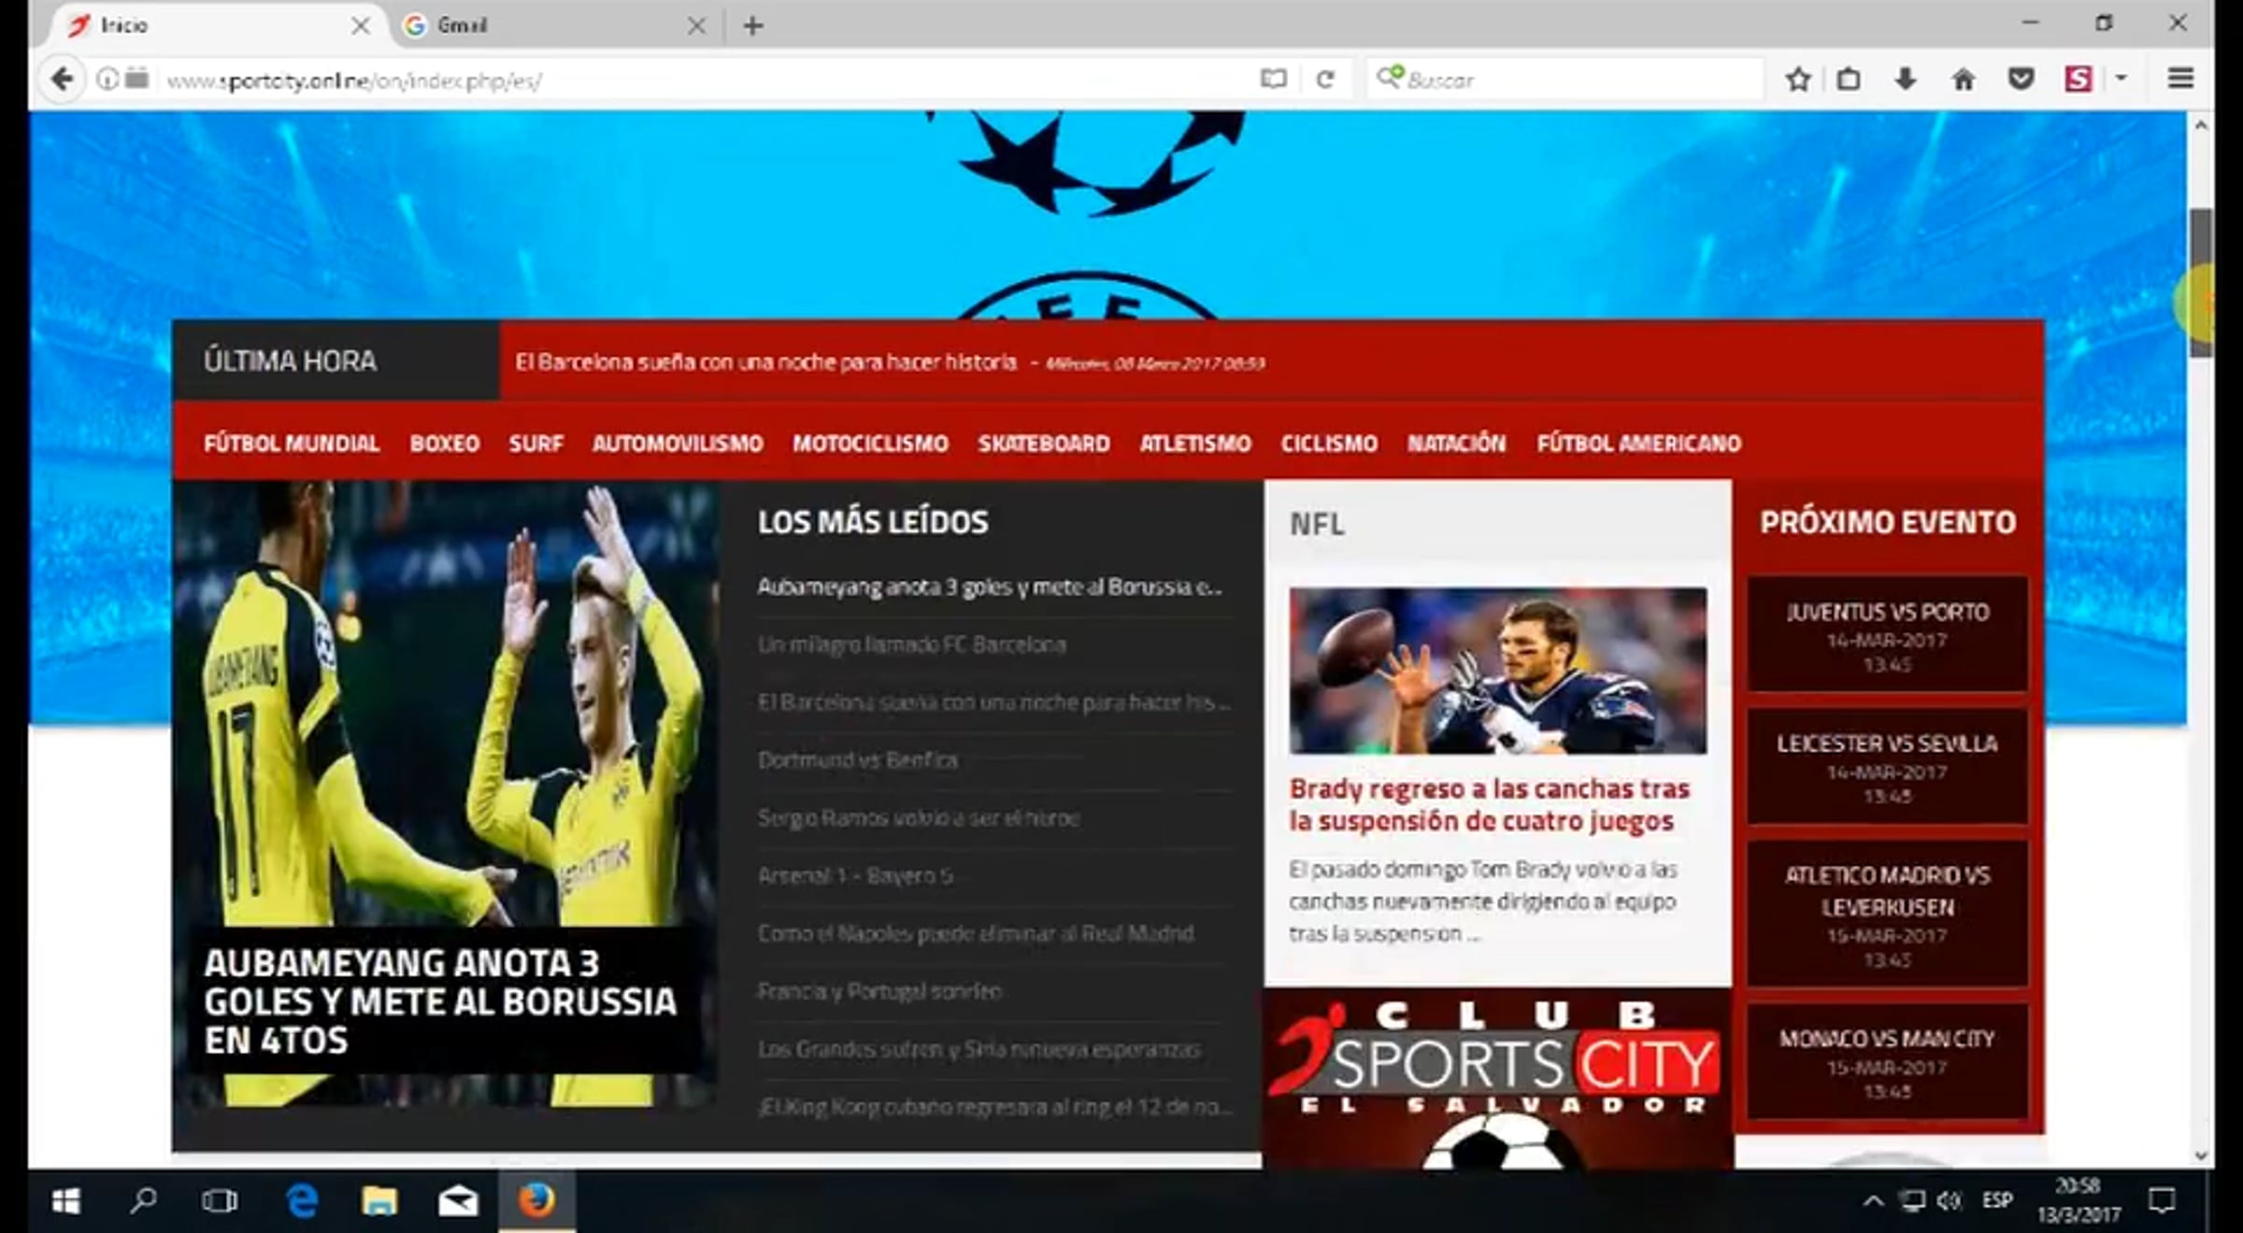Reload the page with the refresh icon
2243x1233 pixels.
click(x=1324, y=79)
